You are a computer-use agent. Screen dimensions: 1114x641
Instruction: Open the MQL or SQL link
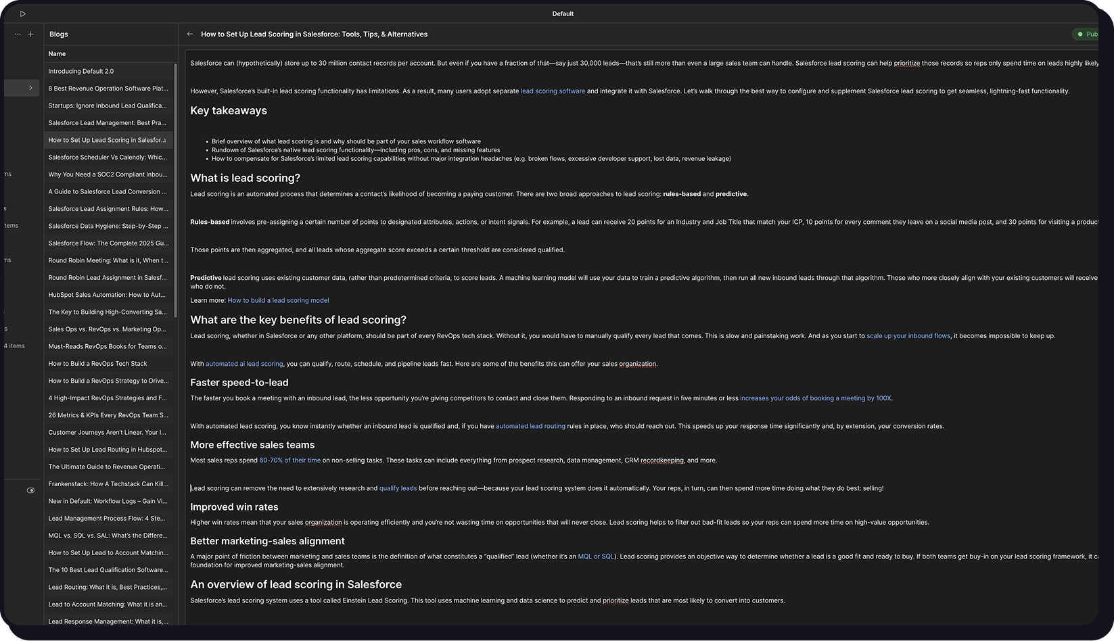(x=596, y=557)
